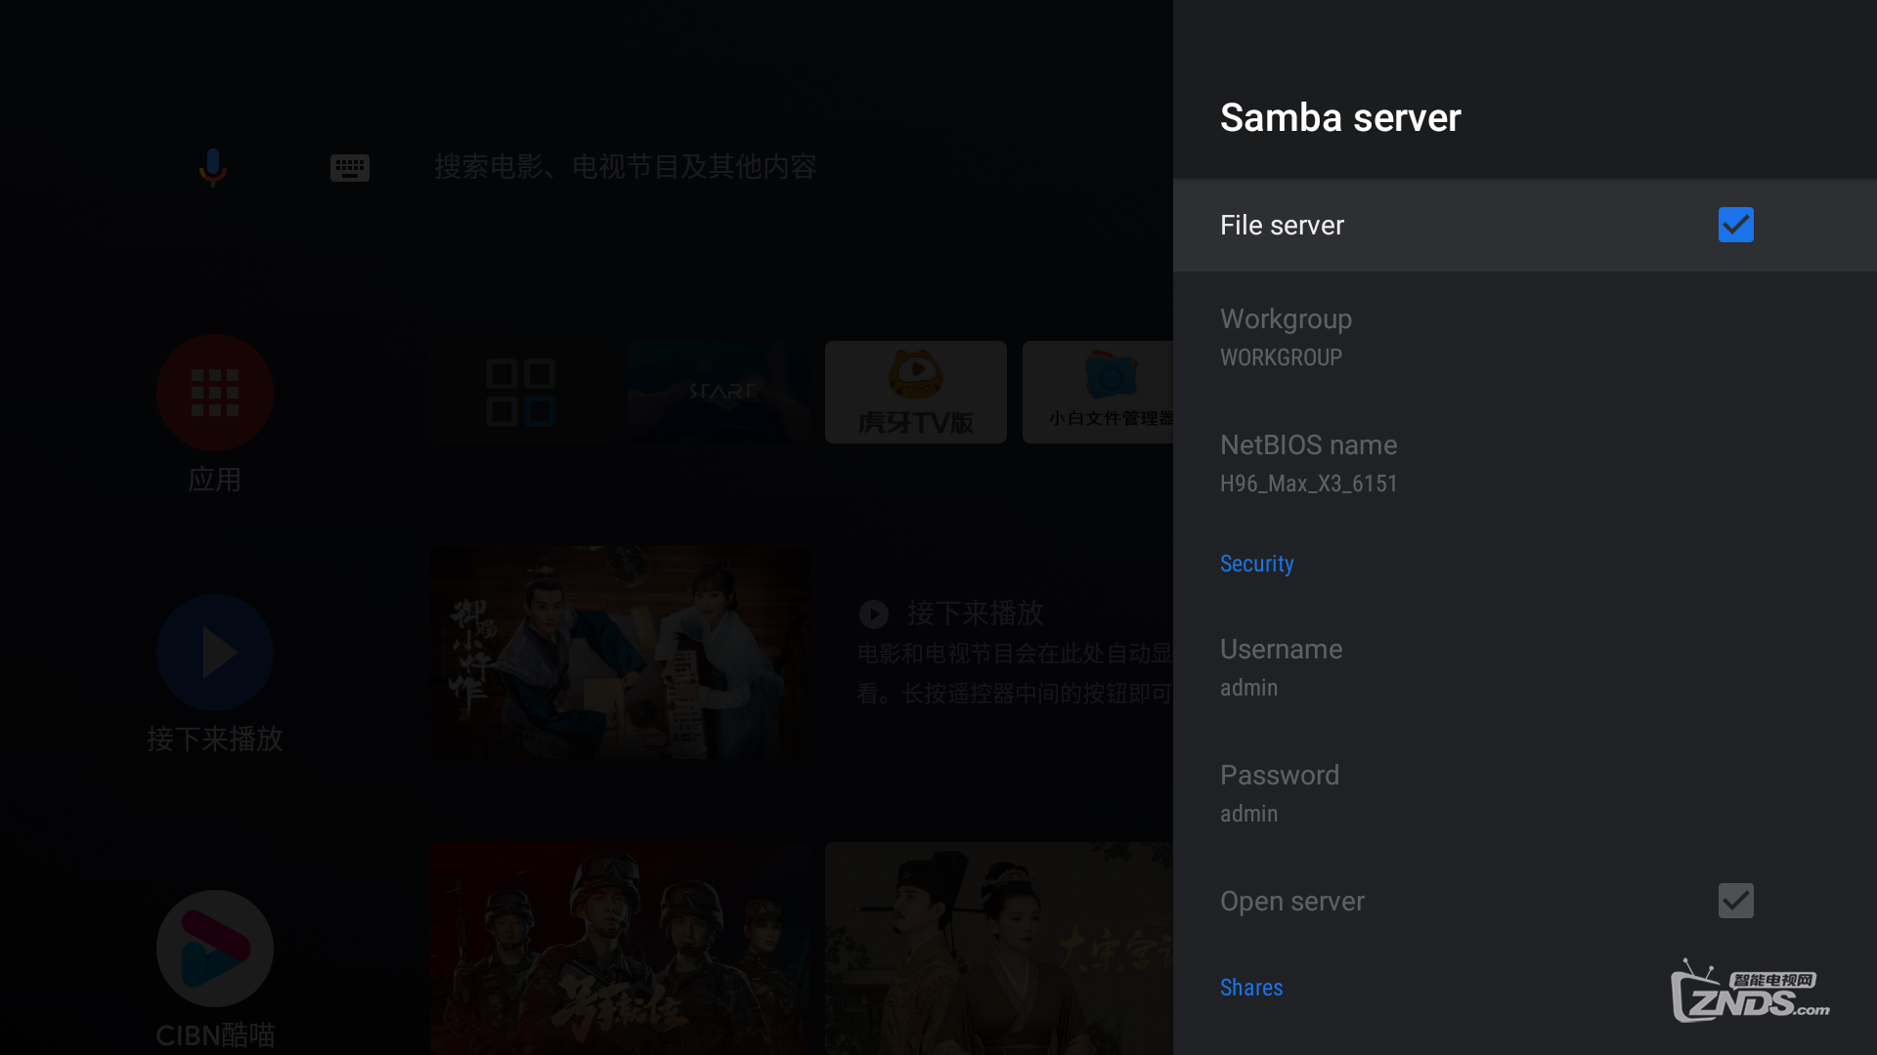The image size is (1877, 1055).
Task: Select the 御赐小仵作 show thumbnail
Action: (619, 653)
